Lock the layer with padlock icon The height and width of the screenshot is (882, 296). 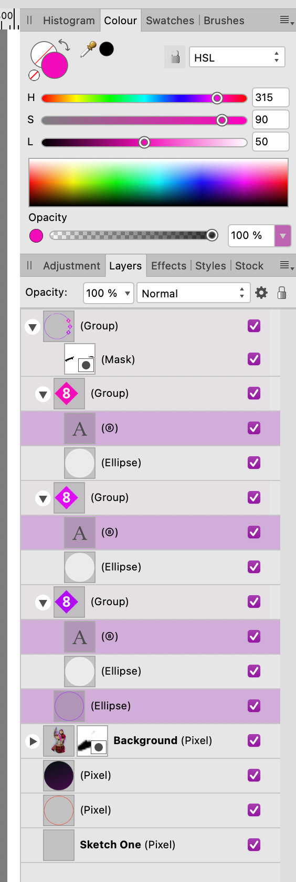pyautogui.click(x=282, y=293)
